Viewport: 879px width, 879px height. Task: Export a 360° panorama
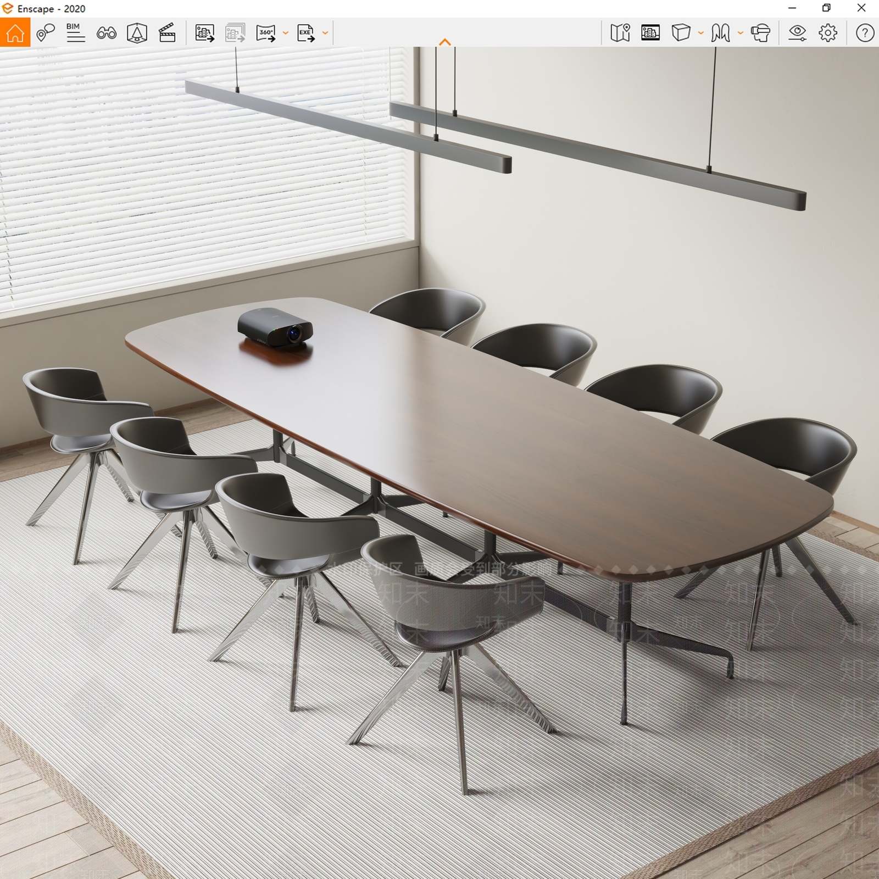(266, 33)
